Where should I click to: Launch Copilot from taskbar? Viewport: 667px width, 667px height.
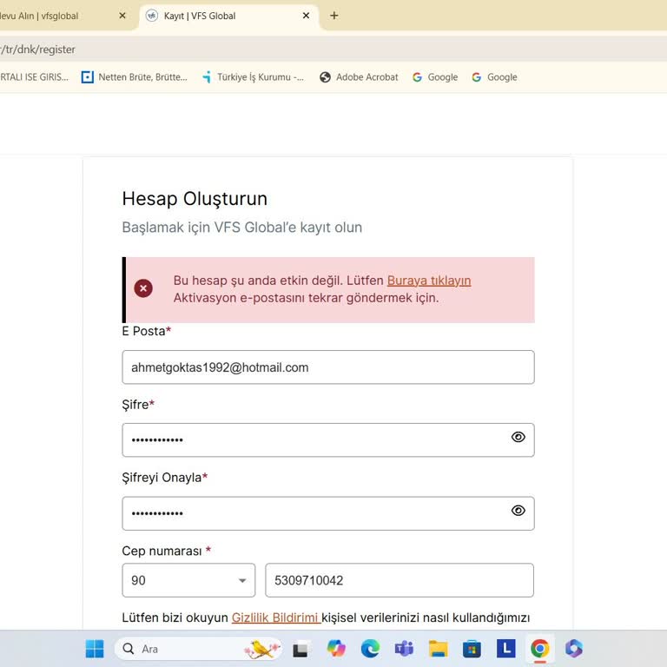point(336,649)
